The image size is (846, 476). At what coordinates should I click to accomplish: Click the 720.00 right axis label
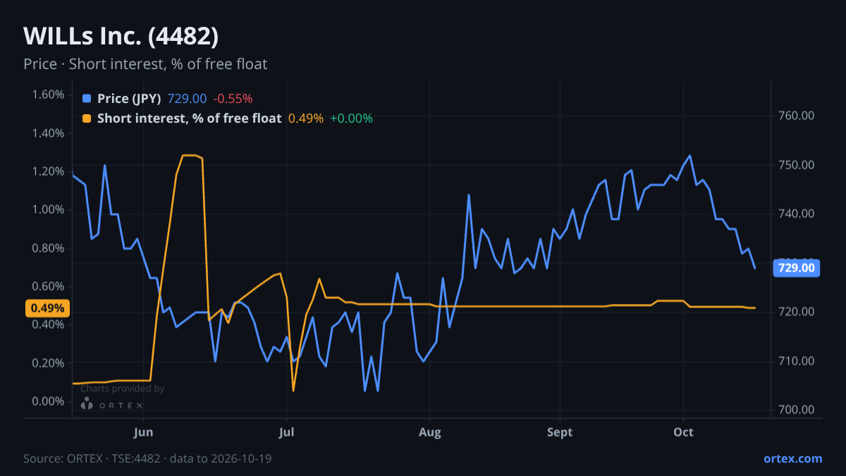(797, 312)
